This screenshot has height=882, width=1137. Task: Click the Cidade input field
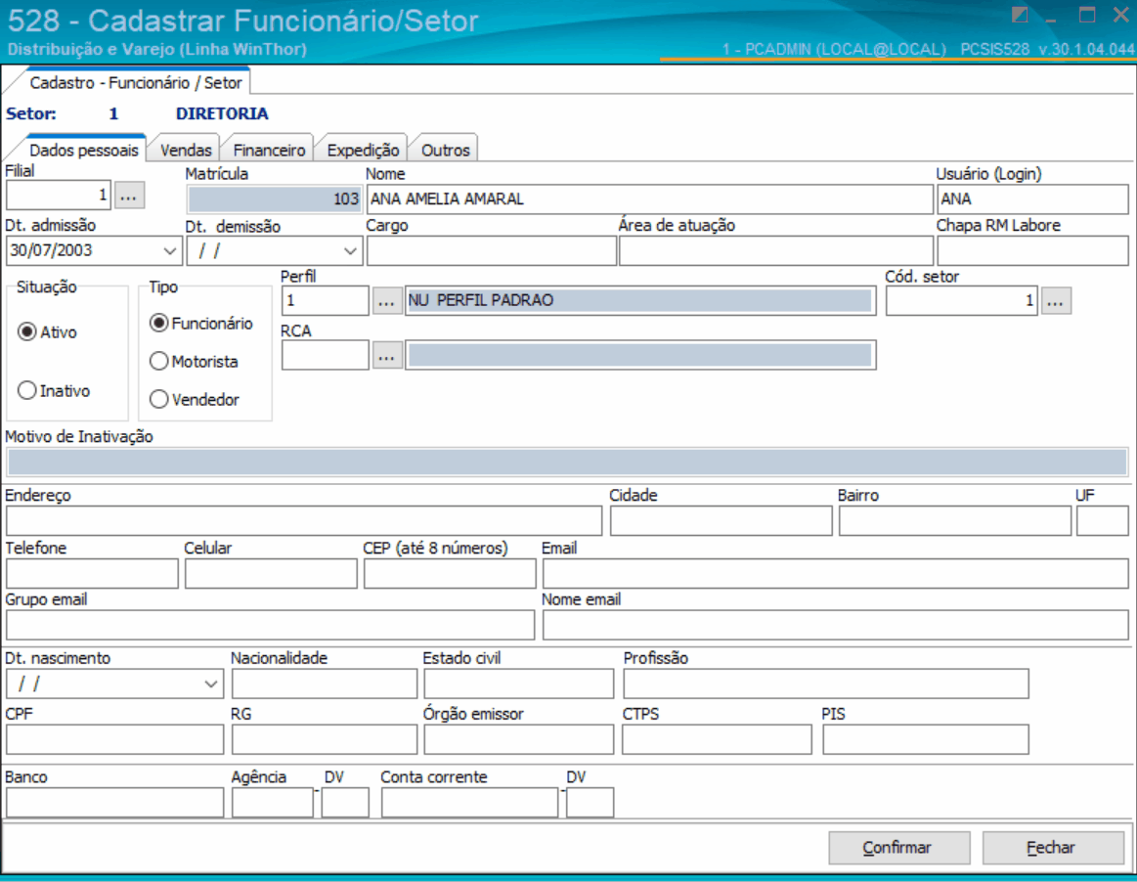(721, 521)
